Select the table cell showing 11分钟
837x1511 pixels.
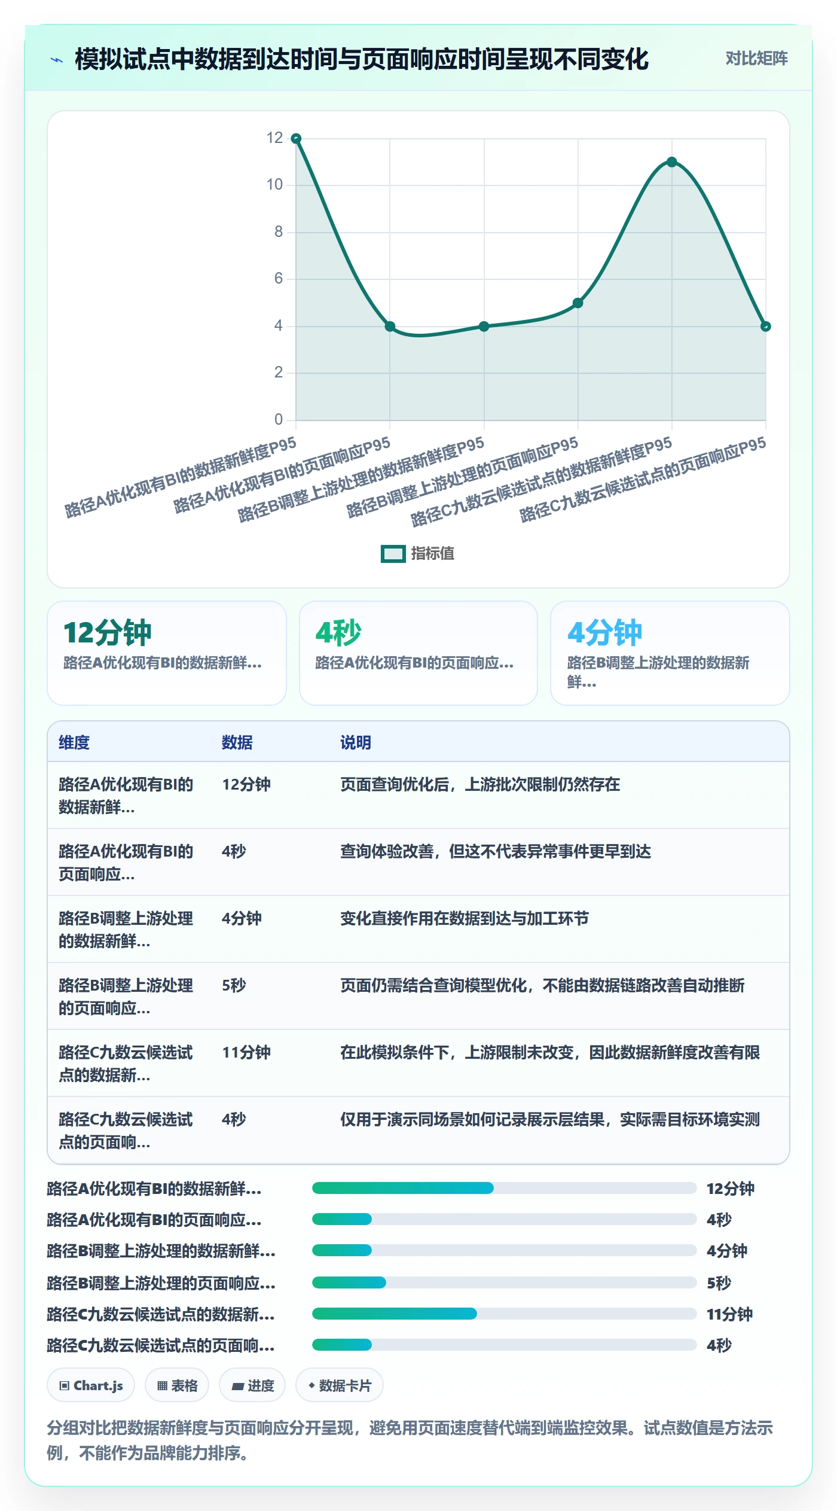tap(246, 1052)
